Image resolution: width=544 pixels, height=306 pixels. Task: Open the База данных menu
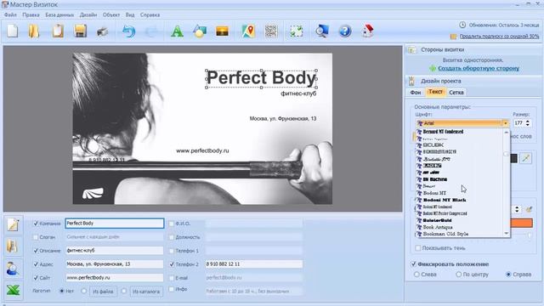pyautogui.click(x=59, y=15)
